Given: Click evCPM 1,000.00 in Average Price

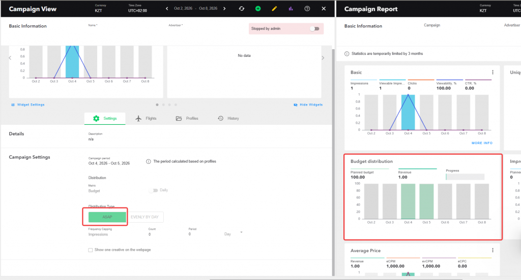Looking at the screenshot, I should coord(431,266).
